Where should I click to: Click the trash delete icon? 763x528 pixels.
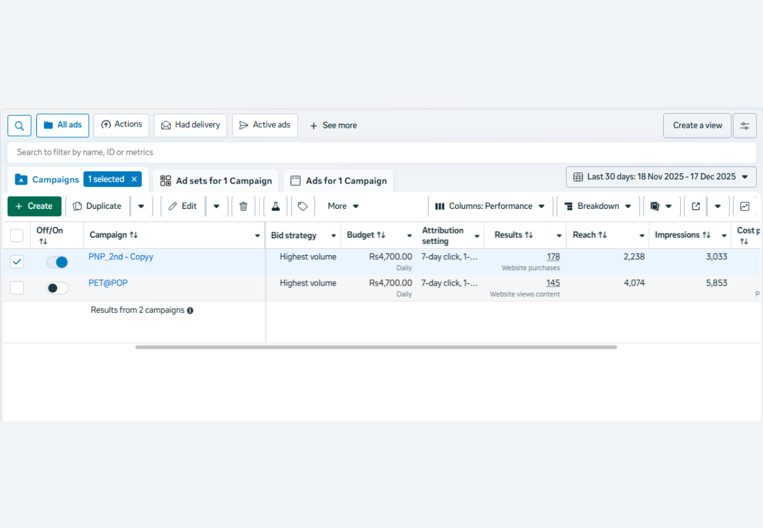tap(244, 207)
